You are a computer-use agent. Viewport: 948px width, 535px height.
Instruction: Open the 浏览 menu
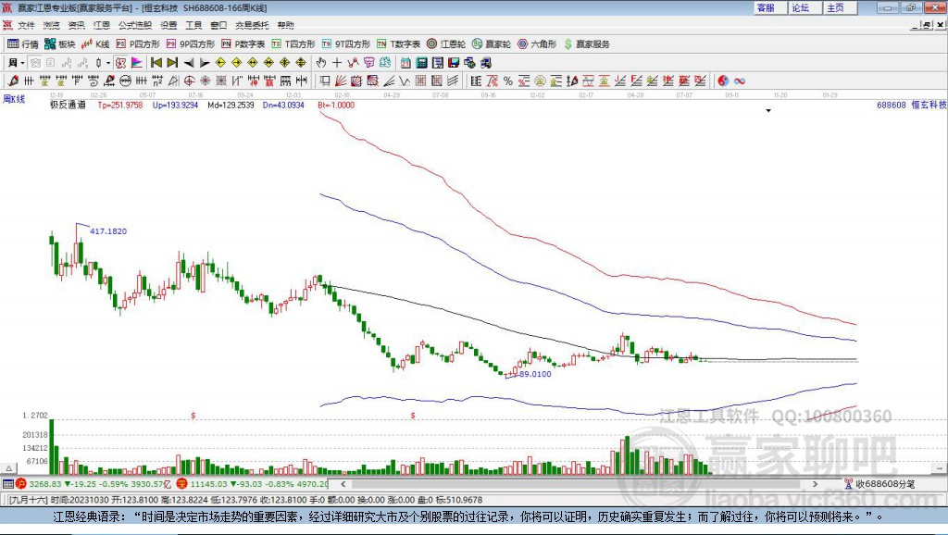coord(52,25)
